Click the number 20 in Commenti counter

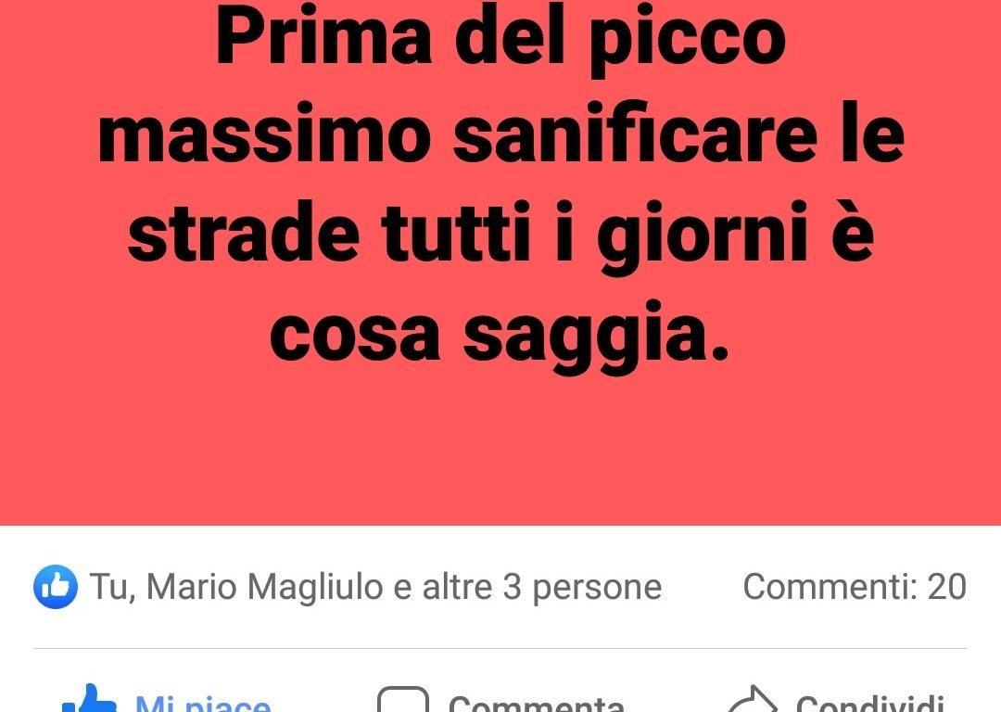click(x=946, y=586)
